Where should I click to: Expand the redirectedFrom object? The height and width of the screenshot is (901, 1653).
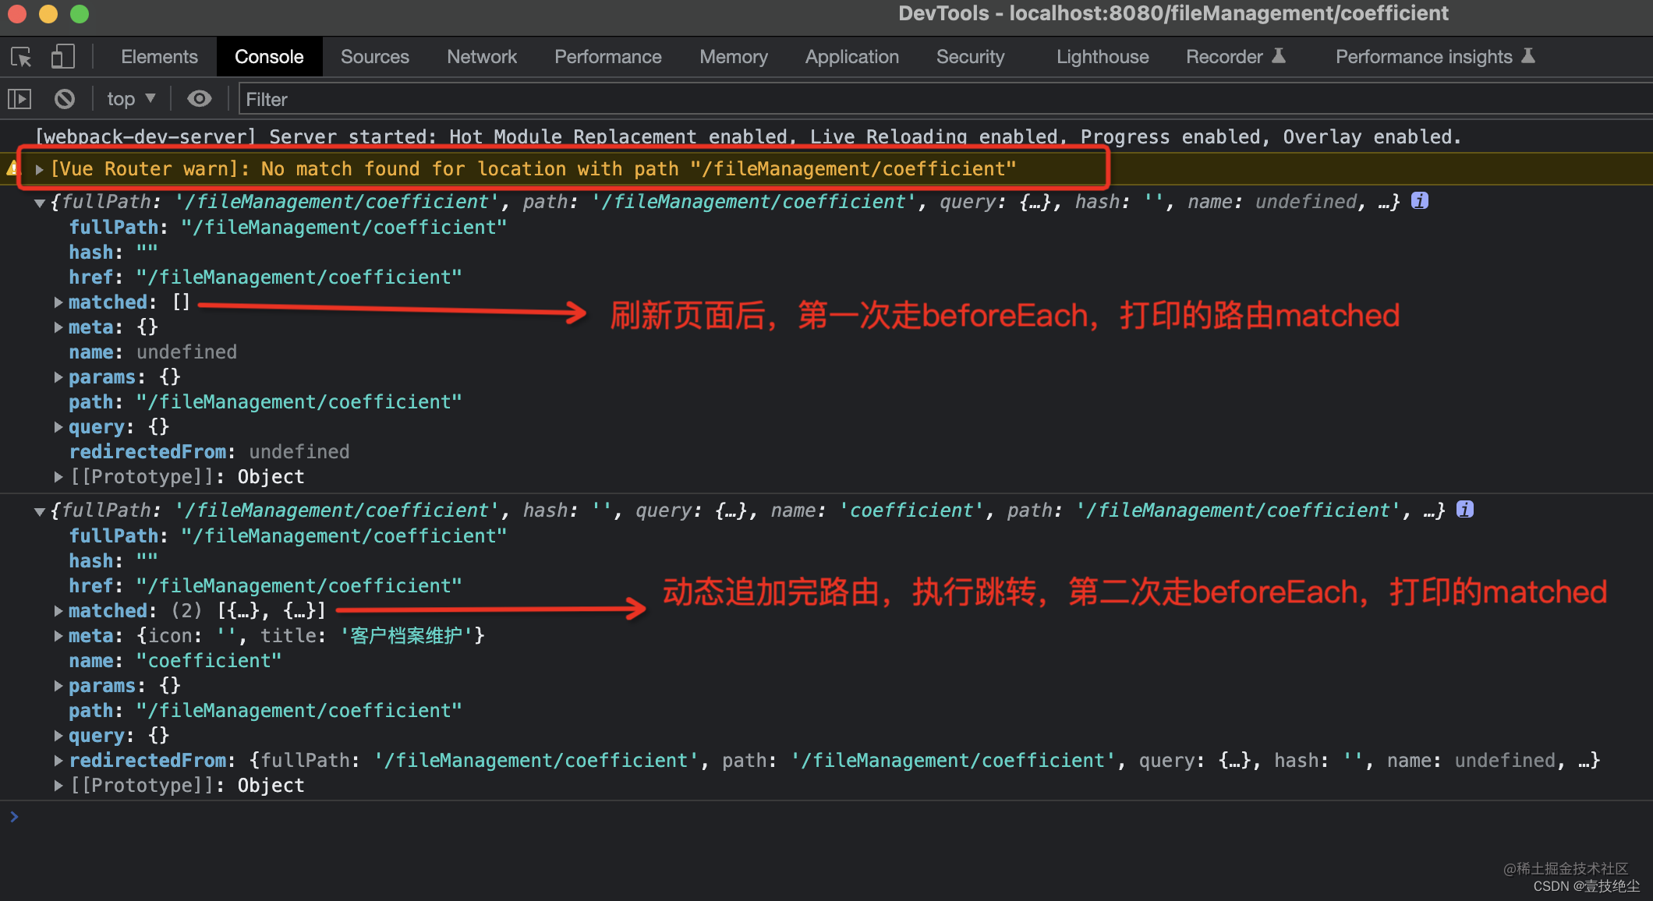58,761
